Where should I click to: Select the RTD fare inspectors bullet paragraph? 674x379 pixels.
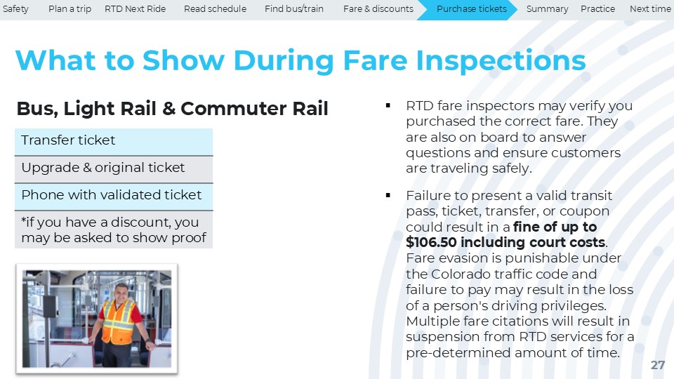tap(519, 137)
